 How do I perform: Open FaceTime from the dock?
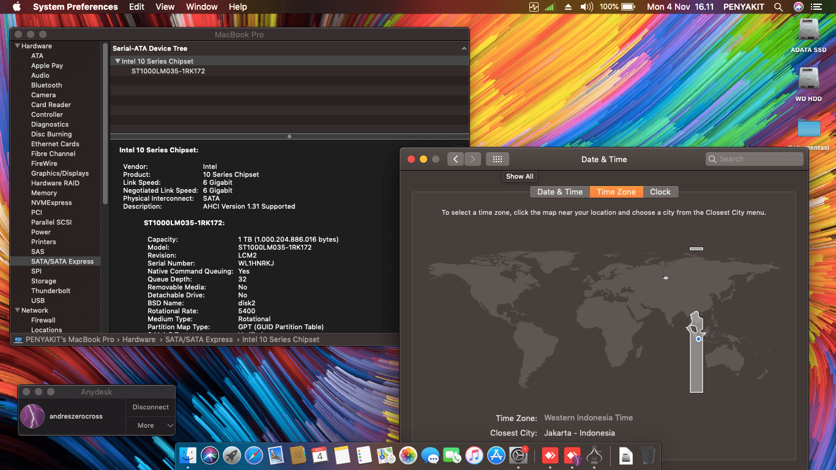coord(452,455)
